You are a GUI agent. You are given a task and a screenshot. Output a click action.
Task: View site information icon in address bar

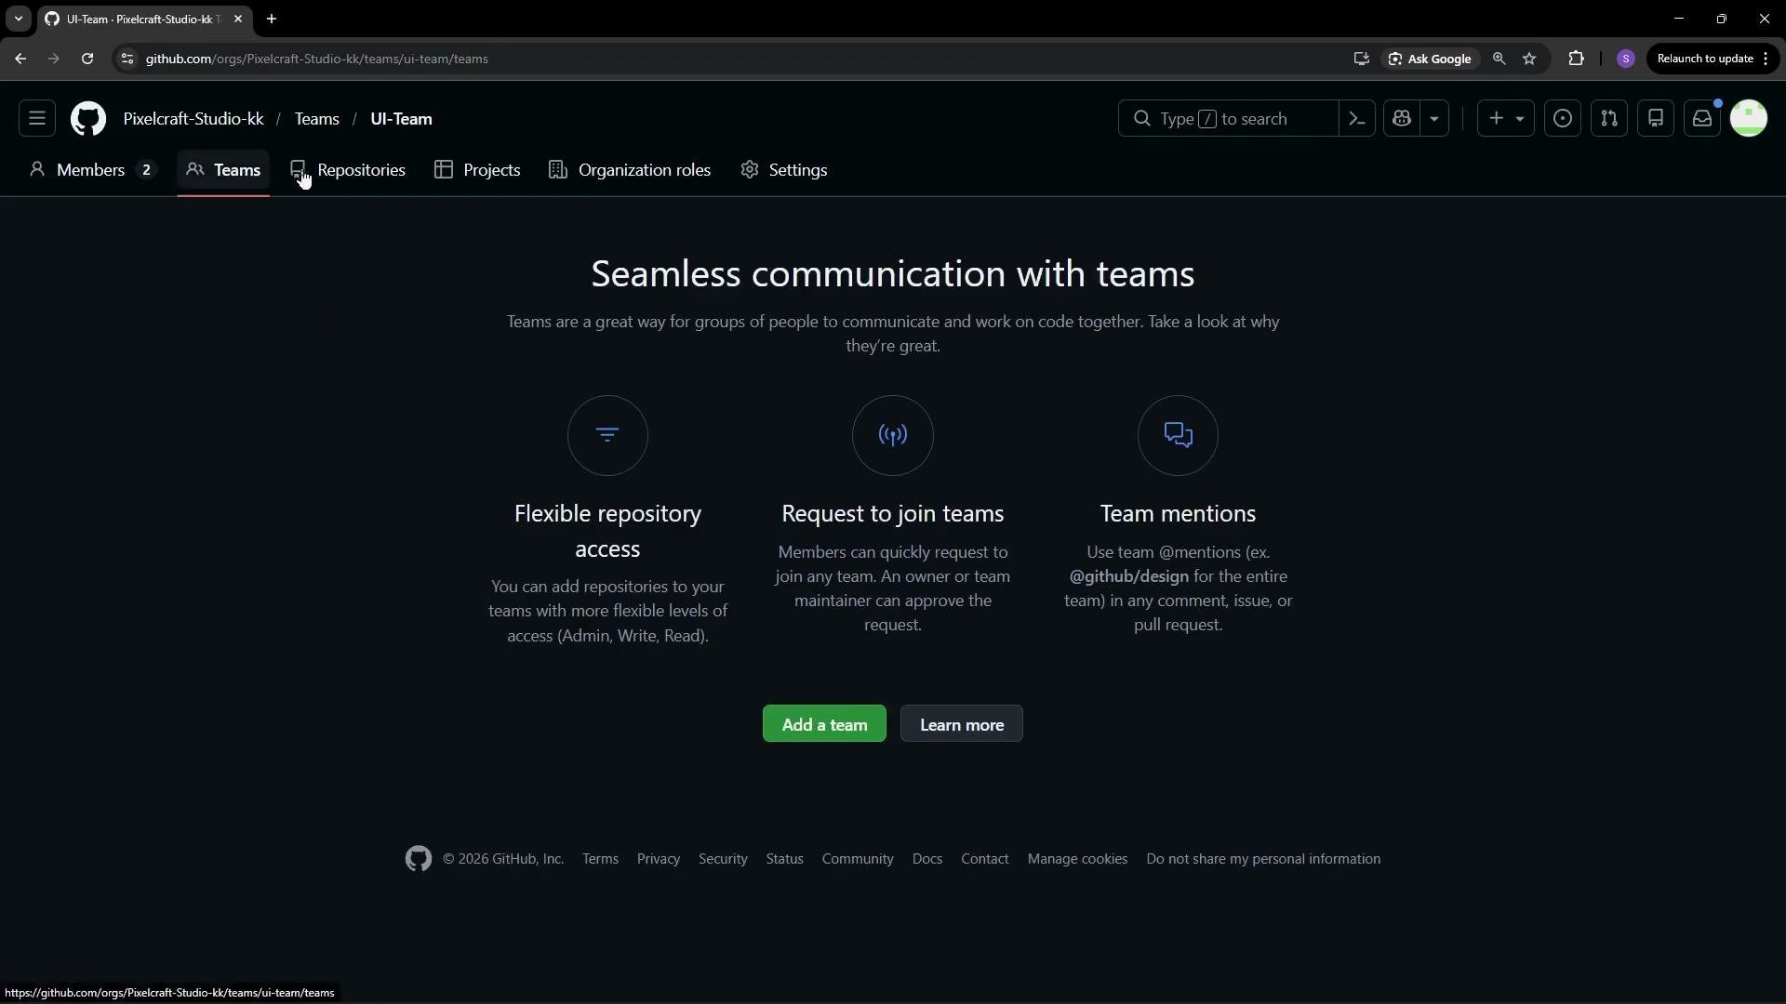(x=127, y=59)
